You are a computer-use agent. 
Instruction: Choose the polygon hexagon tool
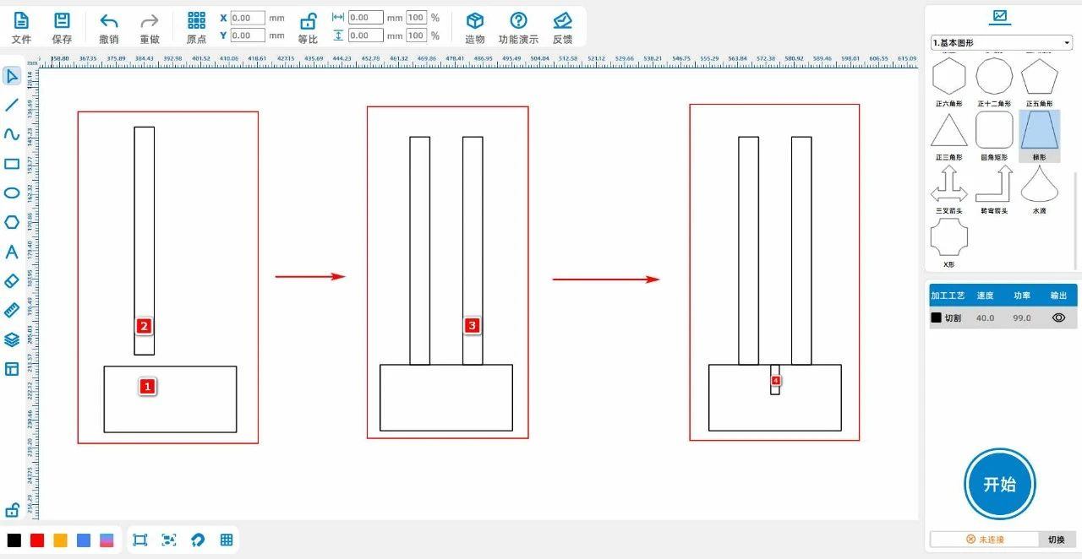[x=12, y=222]
